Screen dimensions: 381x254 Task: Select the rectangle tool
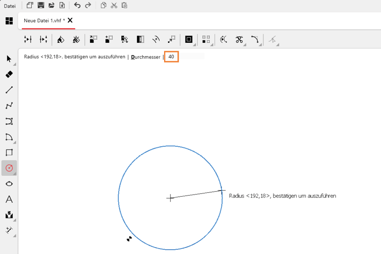pos(9,152)
